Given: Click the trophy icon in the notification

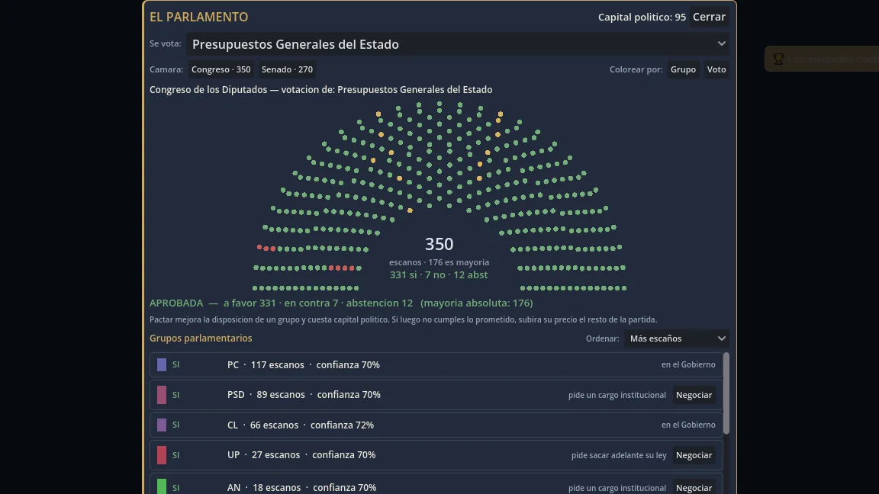Looking at the screenshot, I should pyautogui.click(x=778, y=59).
